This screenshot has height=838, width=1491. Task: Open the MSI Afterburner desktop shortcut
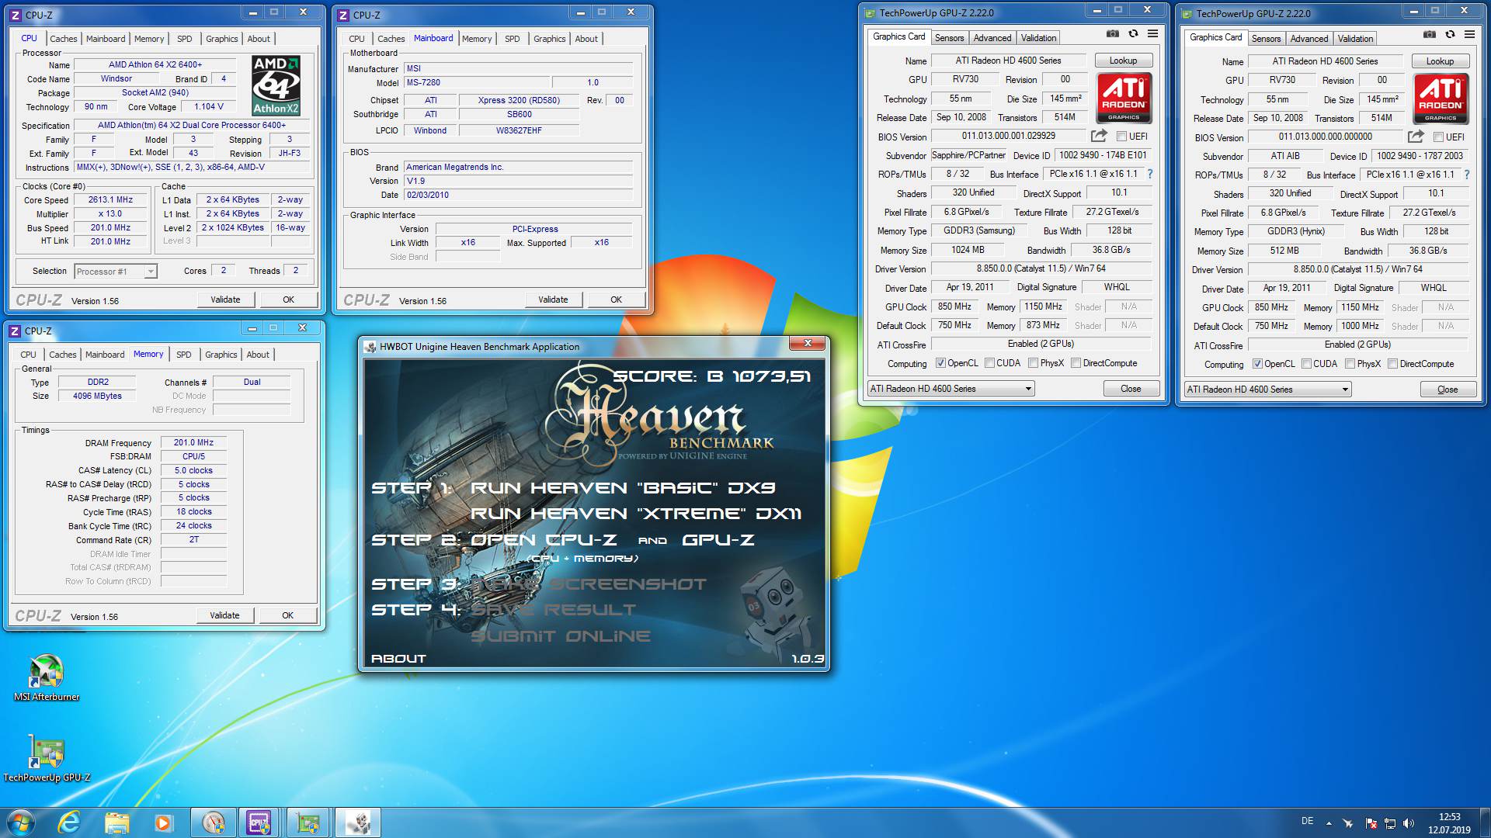tap(47, 677)
